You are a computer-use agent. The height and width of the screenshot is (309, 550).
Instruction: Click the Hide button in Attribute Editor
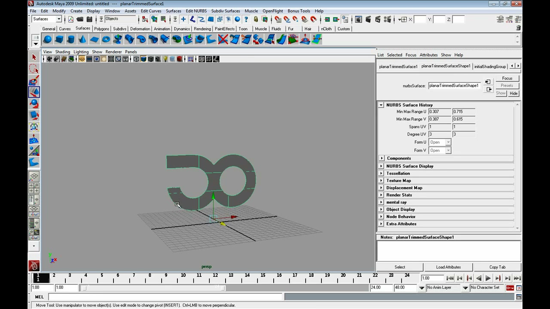click(513, 93)
